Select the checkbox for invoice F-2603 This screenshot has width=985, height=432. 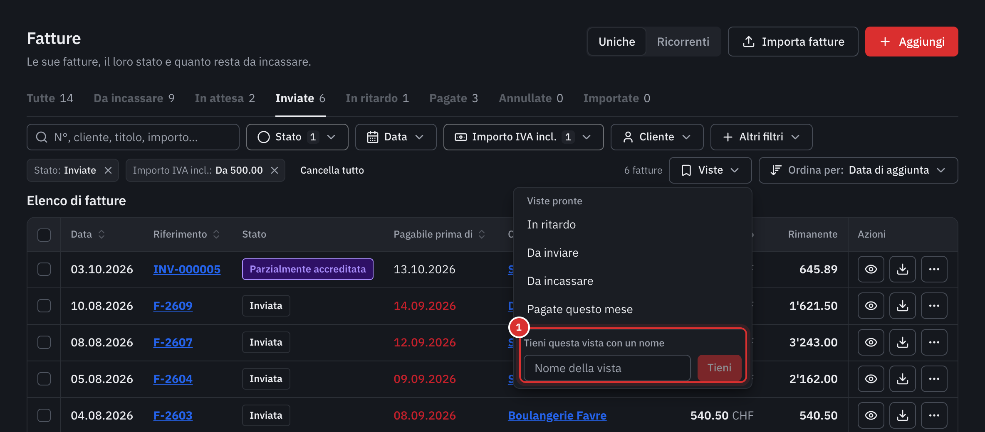pyautogui.click(x=44, y=415)
